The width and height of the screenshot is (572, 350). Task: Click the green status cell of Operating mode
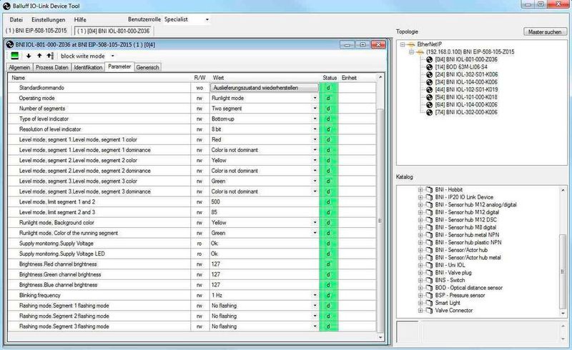[329, 98]
